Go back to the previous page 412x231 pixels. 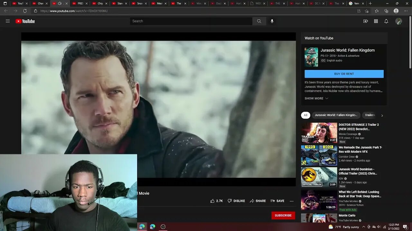coord(6,11)
